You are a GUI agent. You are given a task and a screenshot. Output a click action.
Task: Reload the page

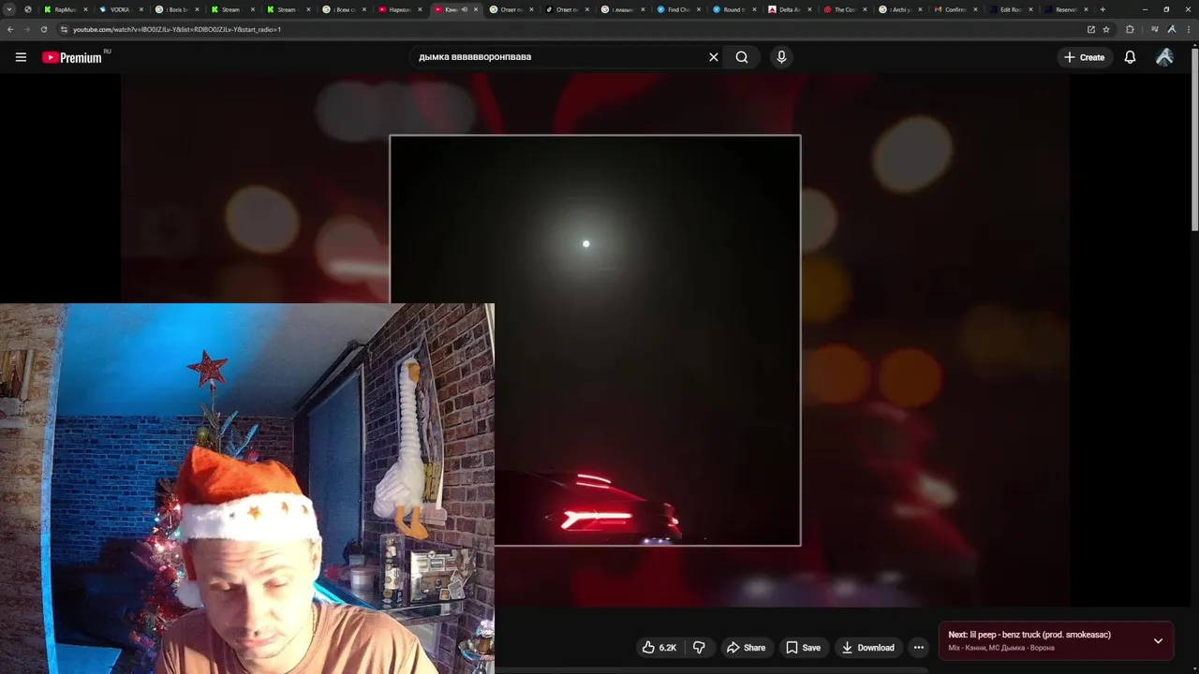pyautogui.click(x=44, y=29)
